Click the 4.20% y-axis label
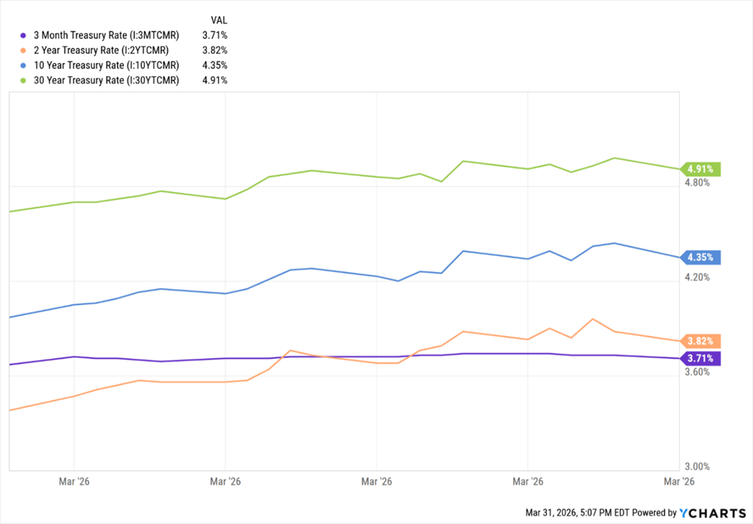This screenshot has height=524, width=753. (697, 277)
